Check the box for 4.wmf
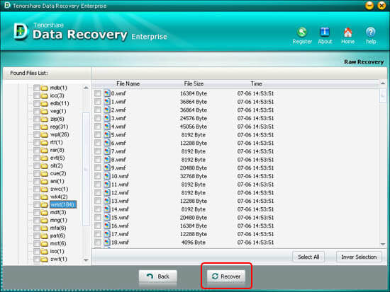The height and width of the screenshot is (292, 390). (x=98, y=127)
